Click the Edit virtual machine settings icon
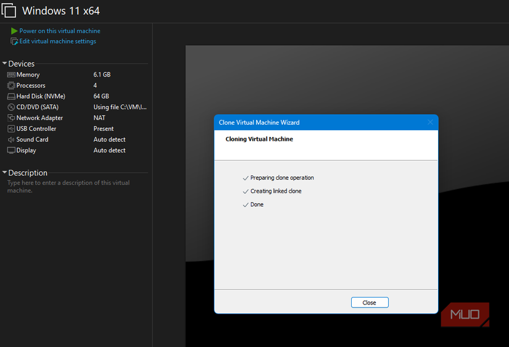This screenshot has width=509, height=347. (14, 41)
